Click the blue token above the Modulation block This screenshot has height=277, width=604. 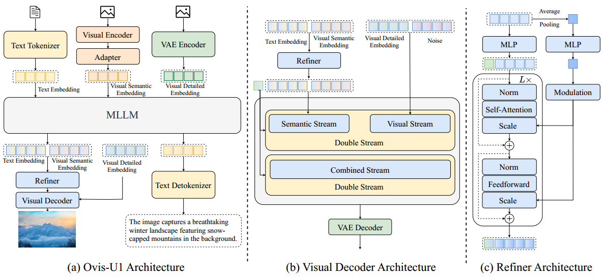click(x=573, y=63)
